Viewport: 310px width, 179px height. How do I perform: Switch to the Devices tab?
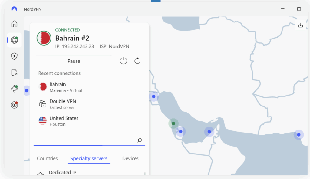(x=130, y=158)
